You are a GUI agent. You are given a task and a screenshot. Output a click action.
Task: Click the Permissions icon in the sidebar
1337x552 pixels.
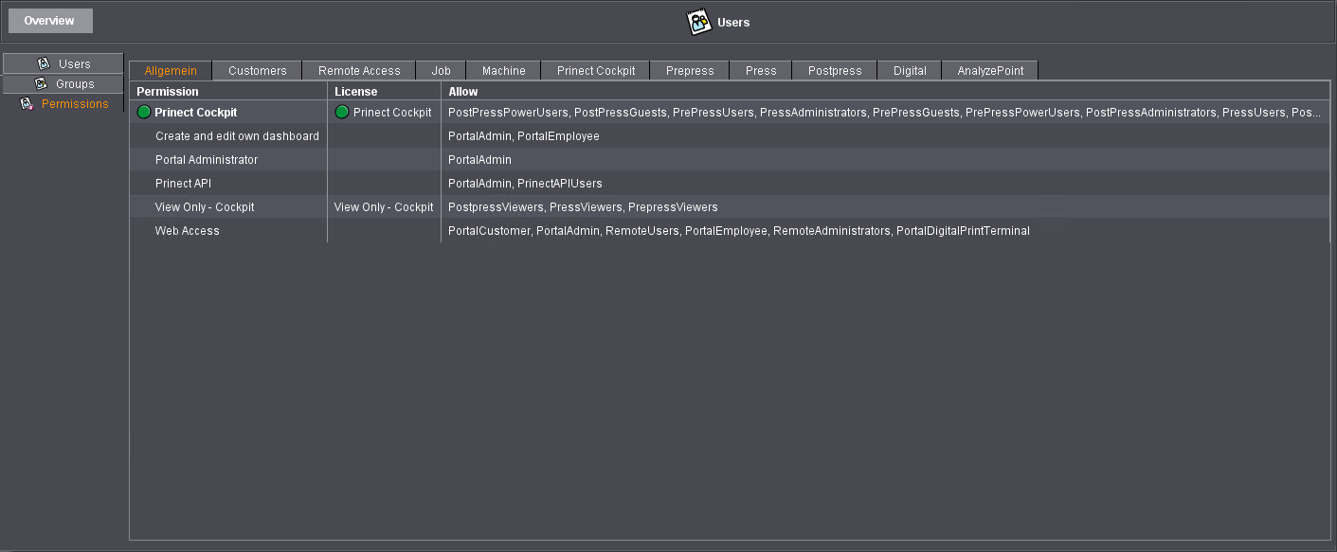tap(27, 103)
